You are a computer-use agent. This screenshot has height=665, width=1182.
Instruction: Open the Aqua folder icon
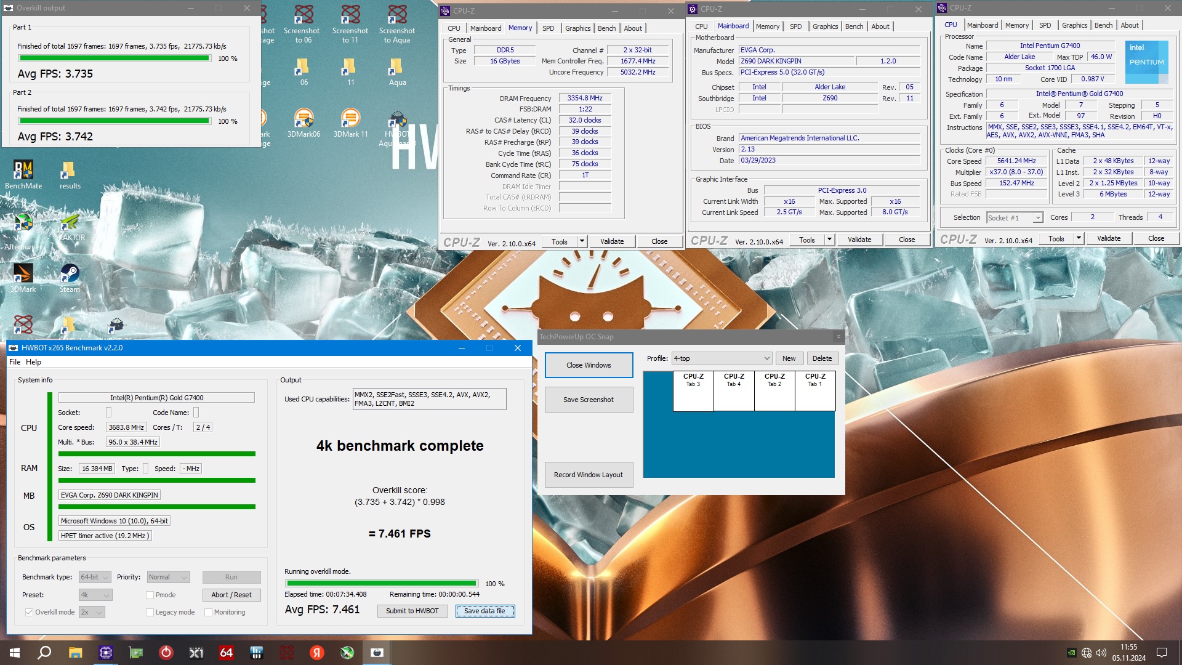pyautogui.click(x=397, y=71)
